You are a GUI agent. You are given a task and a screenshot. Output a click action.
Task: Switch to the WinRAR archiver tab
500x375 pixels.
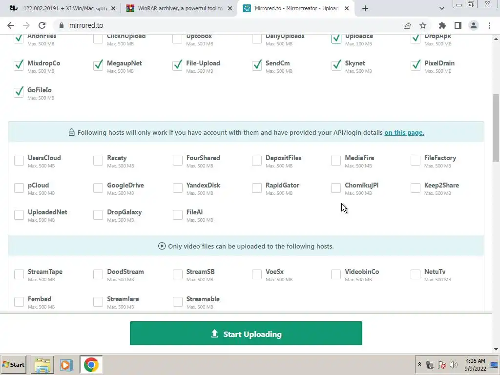[x=180, y=9]
